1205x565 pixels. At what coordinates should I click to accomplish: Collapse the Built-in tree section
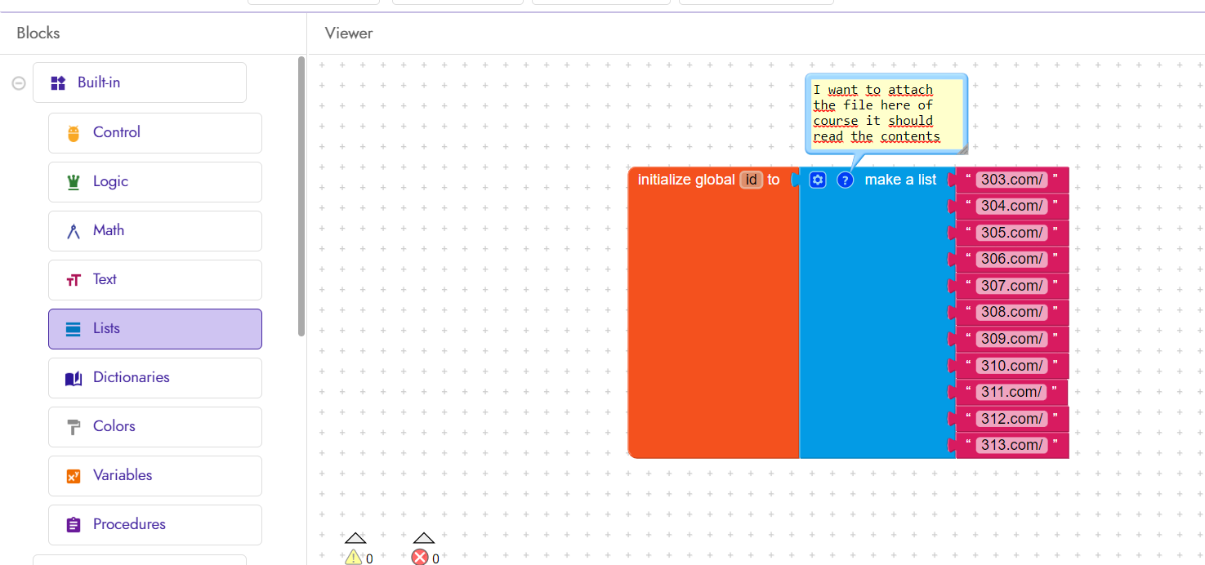(x=19, y=82)
